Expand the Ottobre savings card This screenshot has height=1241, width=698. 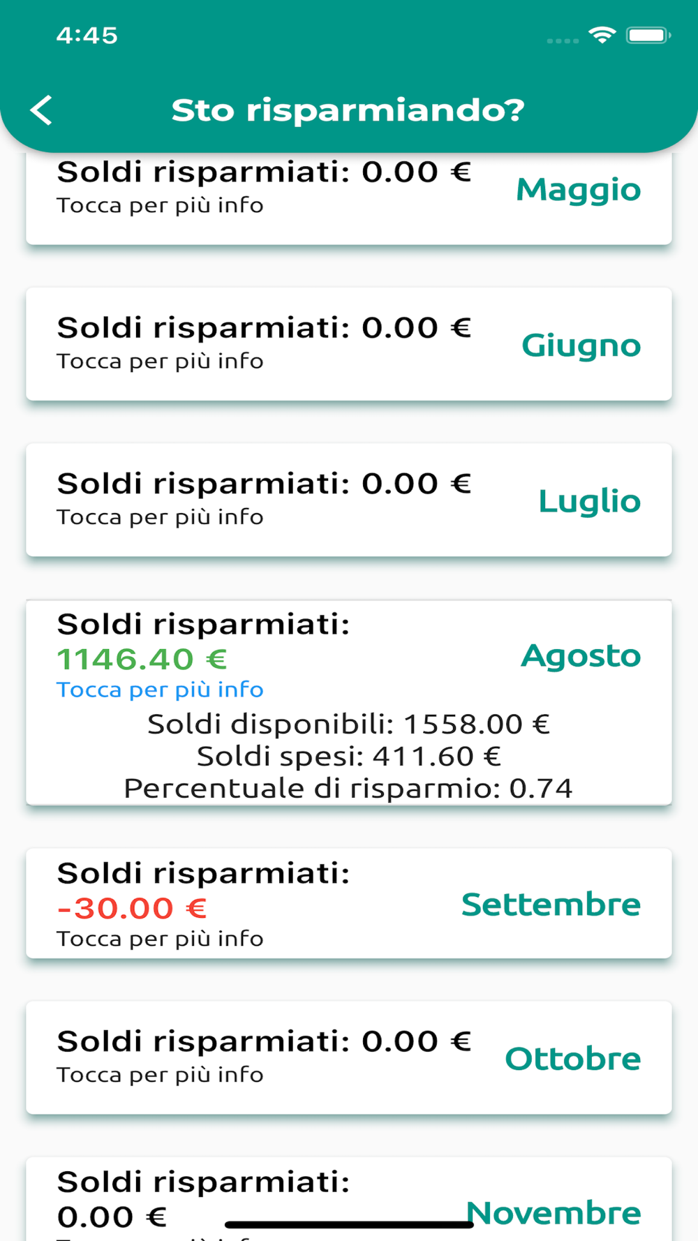point(349,1057)
